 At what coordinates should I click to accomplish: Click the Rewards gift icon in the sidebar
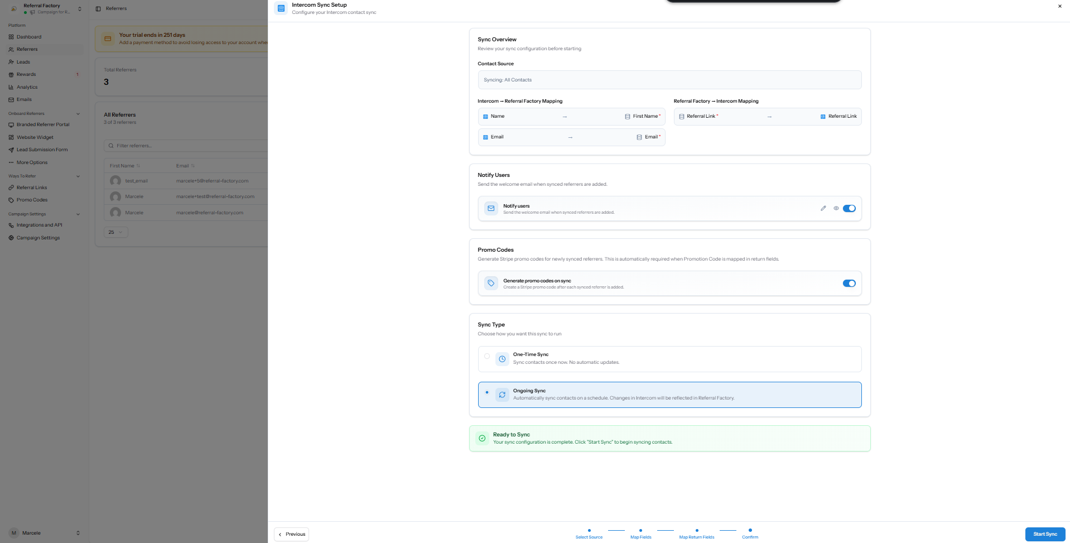point(11,74)
